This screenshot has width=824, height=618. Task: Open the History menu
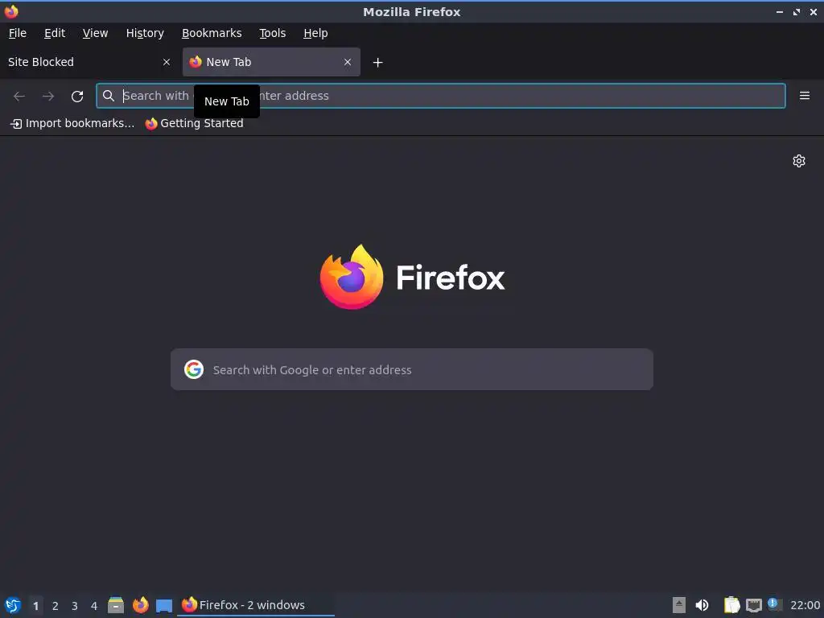click(145, 33)
